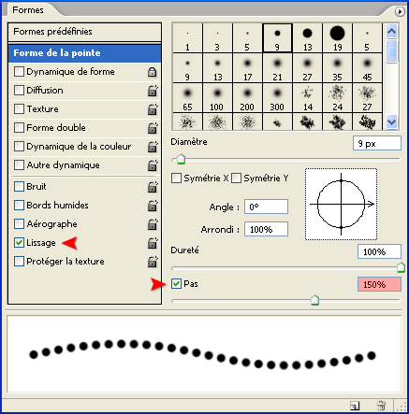Click the Pas spacing slider handle
The image size is (409, 414).
(x=314, y=300)
